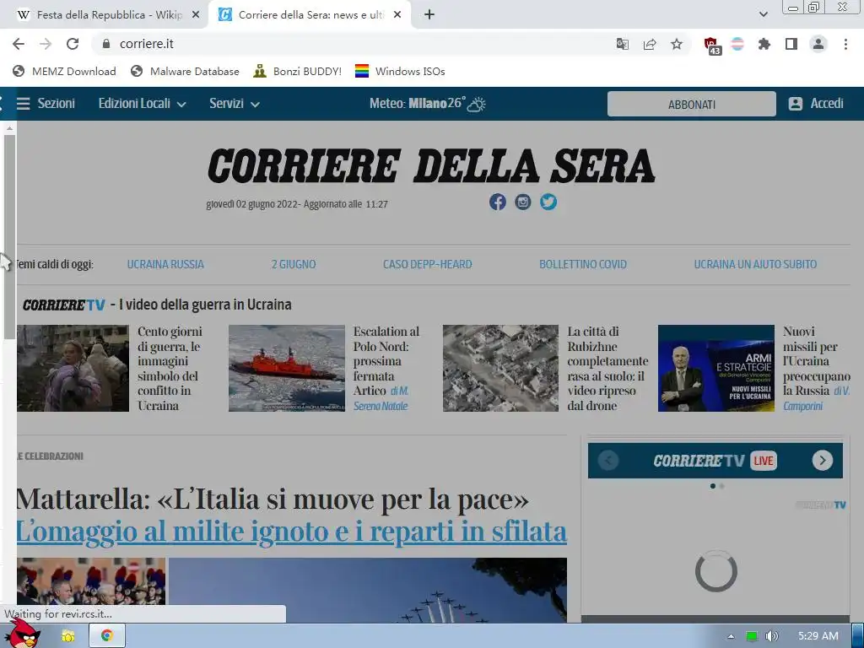Open UCRAINA RUSSIA topic
This screenshot has height=648, width=864.
(165, 264)
